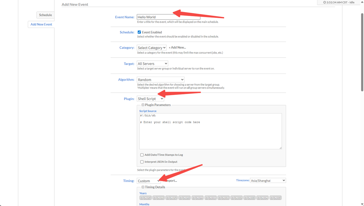
Task: Click the Months label
Action: [x=144, y=204]
